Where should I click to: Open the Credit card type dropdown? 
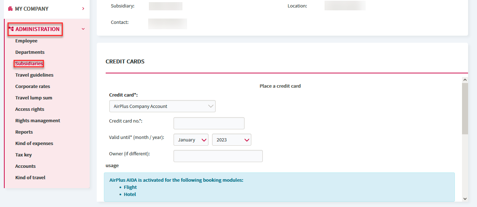[x=162, y=106]
